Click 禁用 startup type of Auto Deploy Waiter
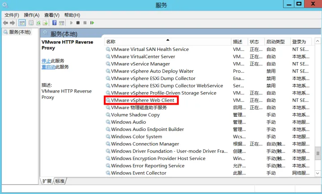Image resolution: width=322 pixels, height=194 pixels. coord(271,71)
